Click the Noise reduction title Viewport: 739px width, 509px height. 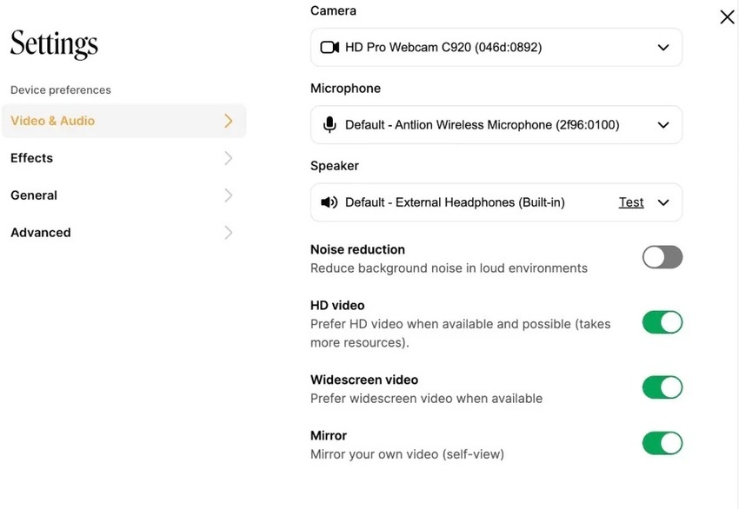click(357, 249)
